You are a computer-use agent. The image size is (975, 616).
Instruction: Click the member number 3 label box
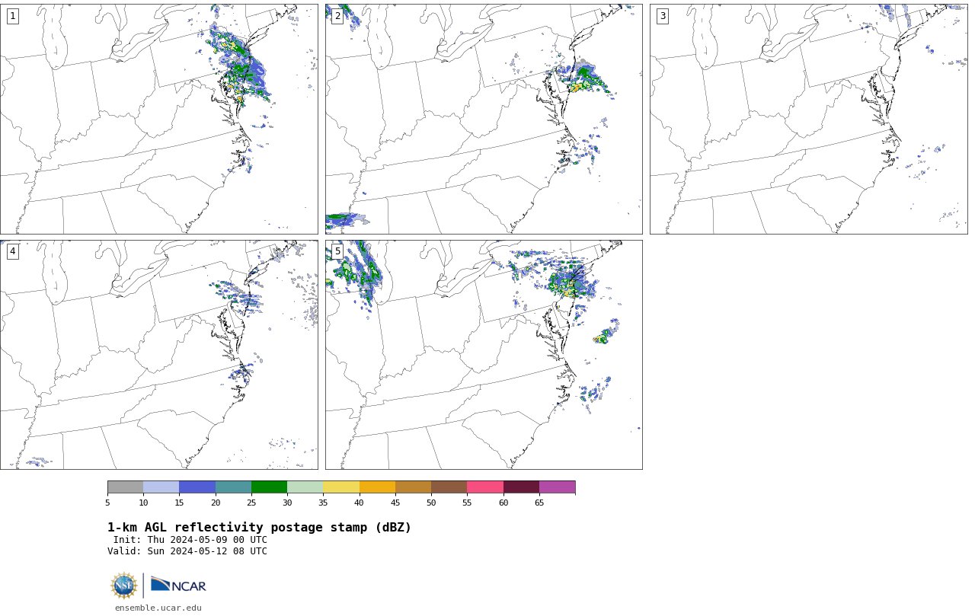662,16
